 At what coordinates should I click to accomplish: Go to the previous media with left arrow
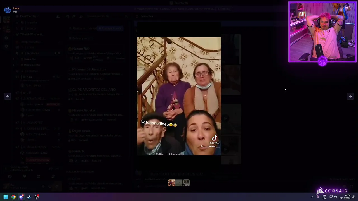(8, 96)
